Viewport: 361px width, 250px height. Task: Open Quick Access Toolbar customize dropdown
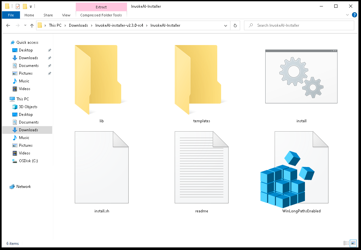click(x=31, y=6)
